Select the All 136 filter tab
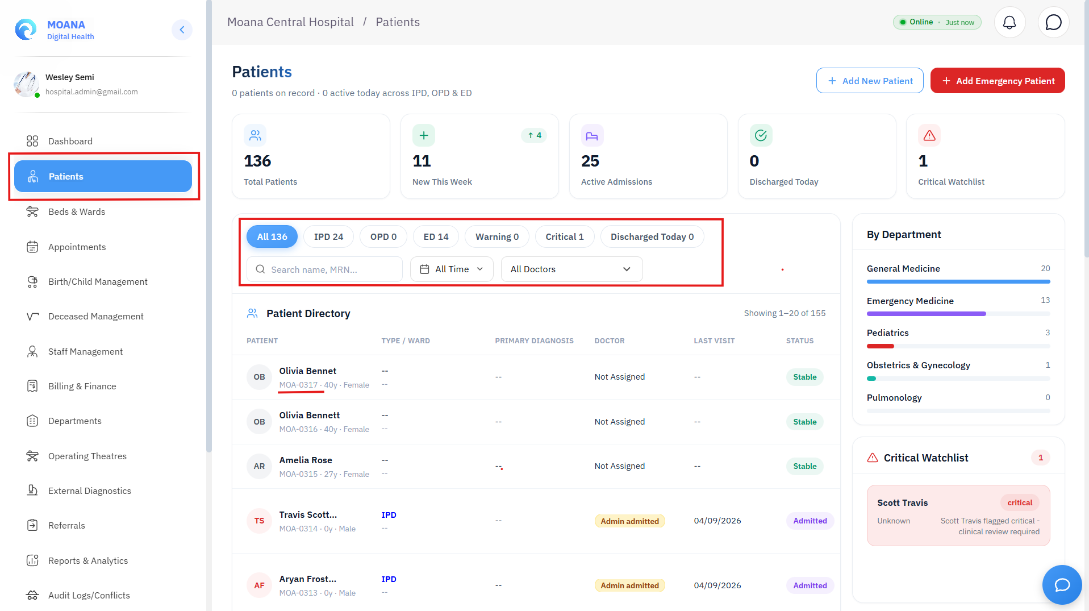 272,236
